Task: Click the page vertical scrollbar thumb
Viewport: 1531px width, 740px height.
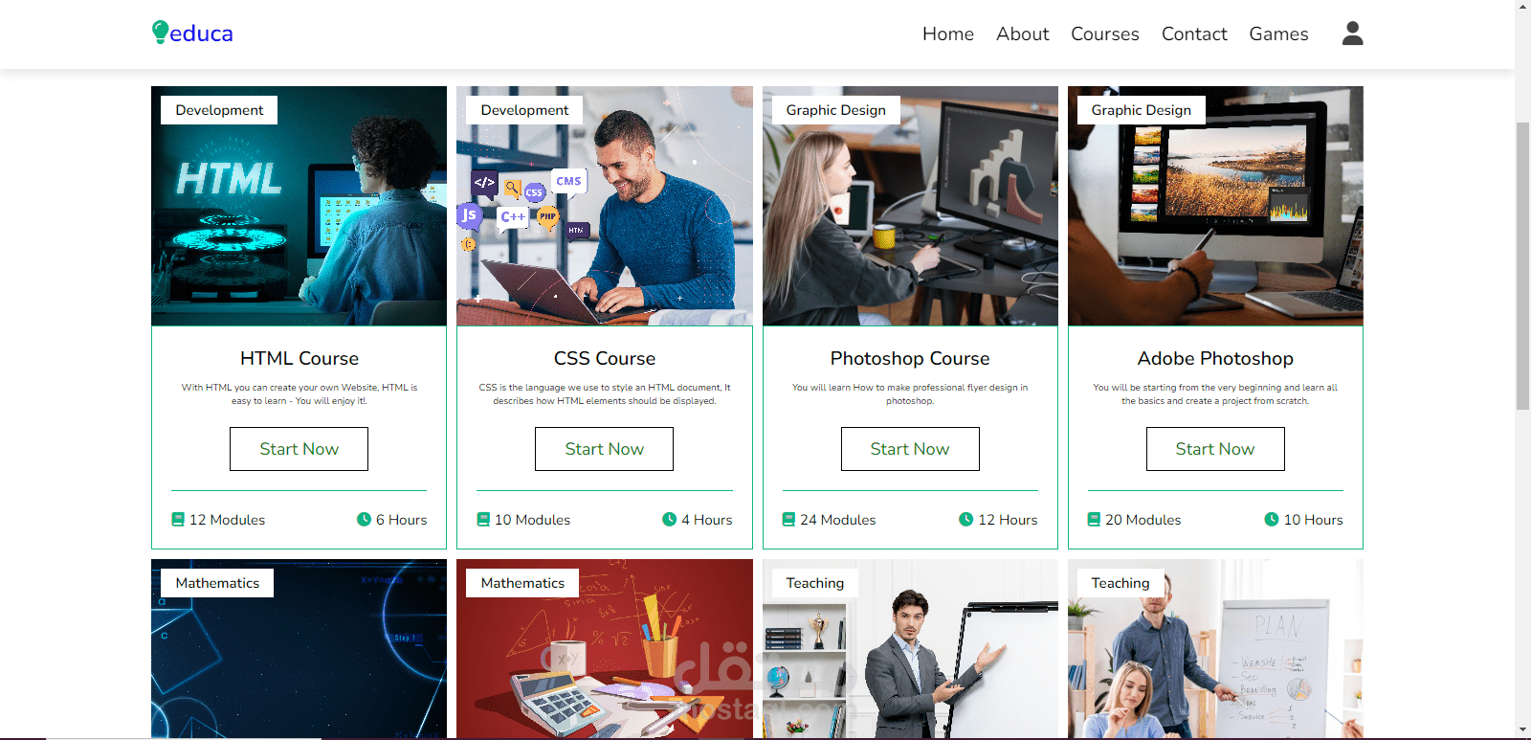Action: tap(1522, 266)
